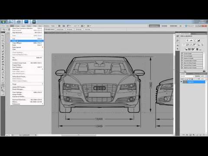Launch Bridge from the application bar
Viewport: 208px width, 156px height.
point(59,26)
